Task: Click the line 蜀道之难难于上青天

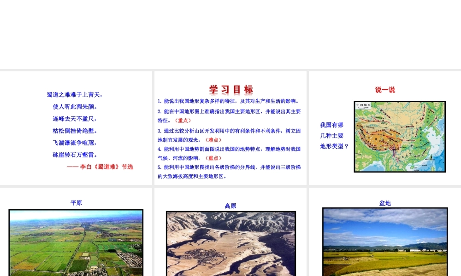Action: (75, 95)
